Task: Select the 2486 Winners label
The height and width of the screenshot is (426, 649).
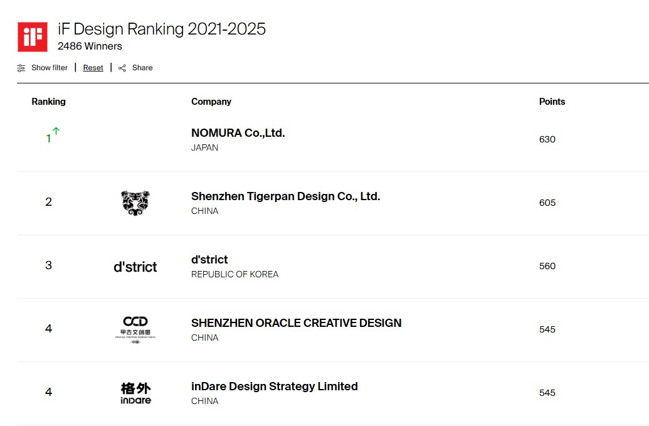Action: pos(90,46)
